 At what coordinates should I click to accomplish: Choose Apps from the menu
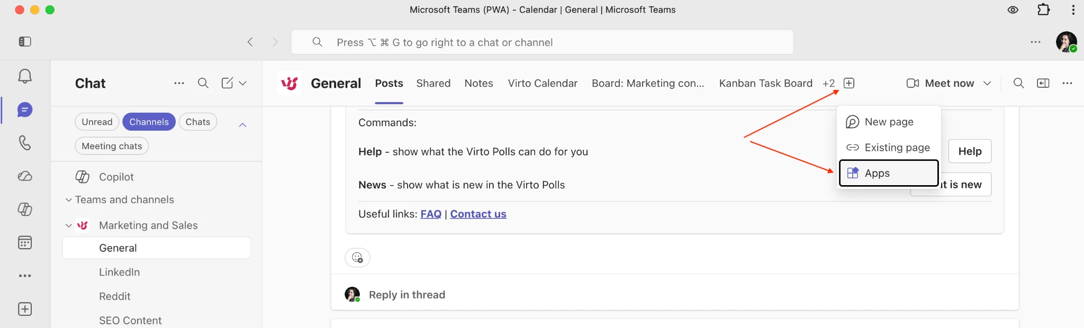click(889, 173)
